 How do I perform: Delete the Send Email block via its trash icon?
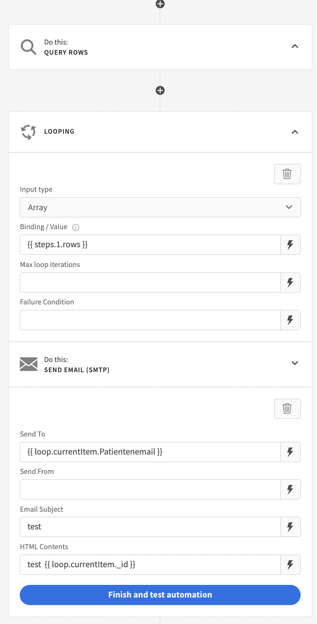(x=287, y=408)
